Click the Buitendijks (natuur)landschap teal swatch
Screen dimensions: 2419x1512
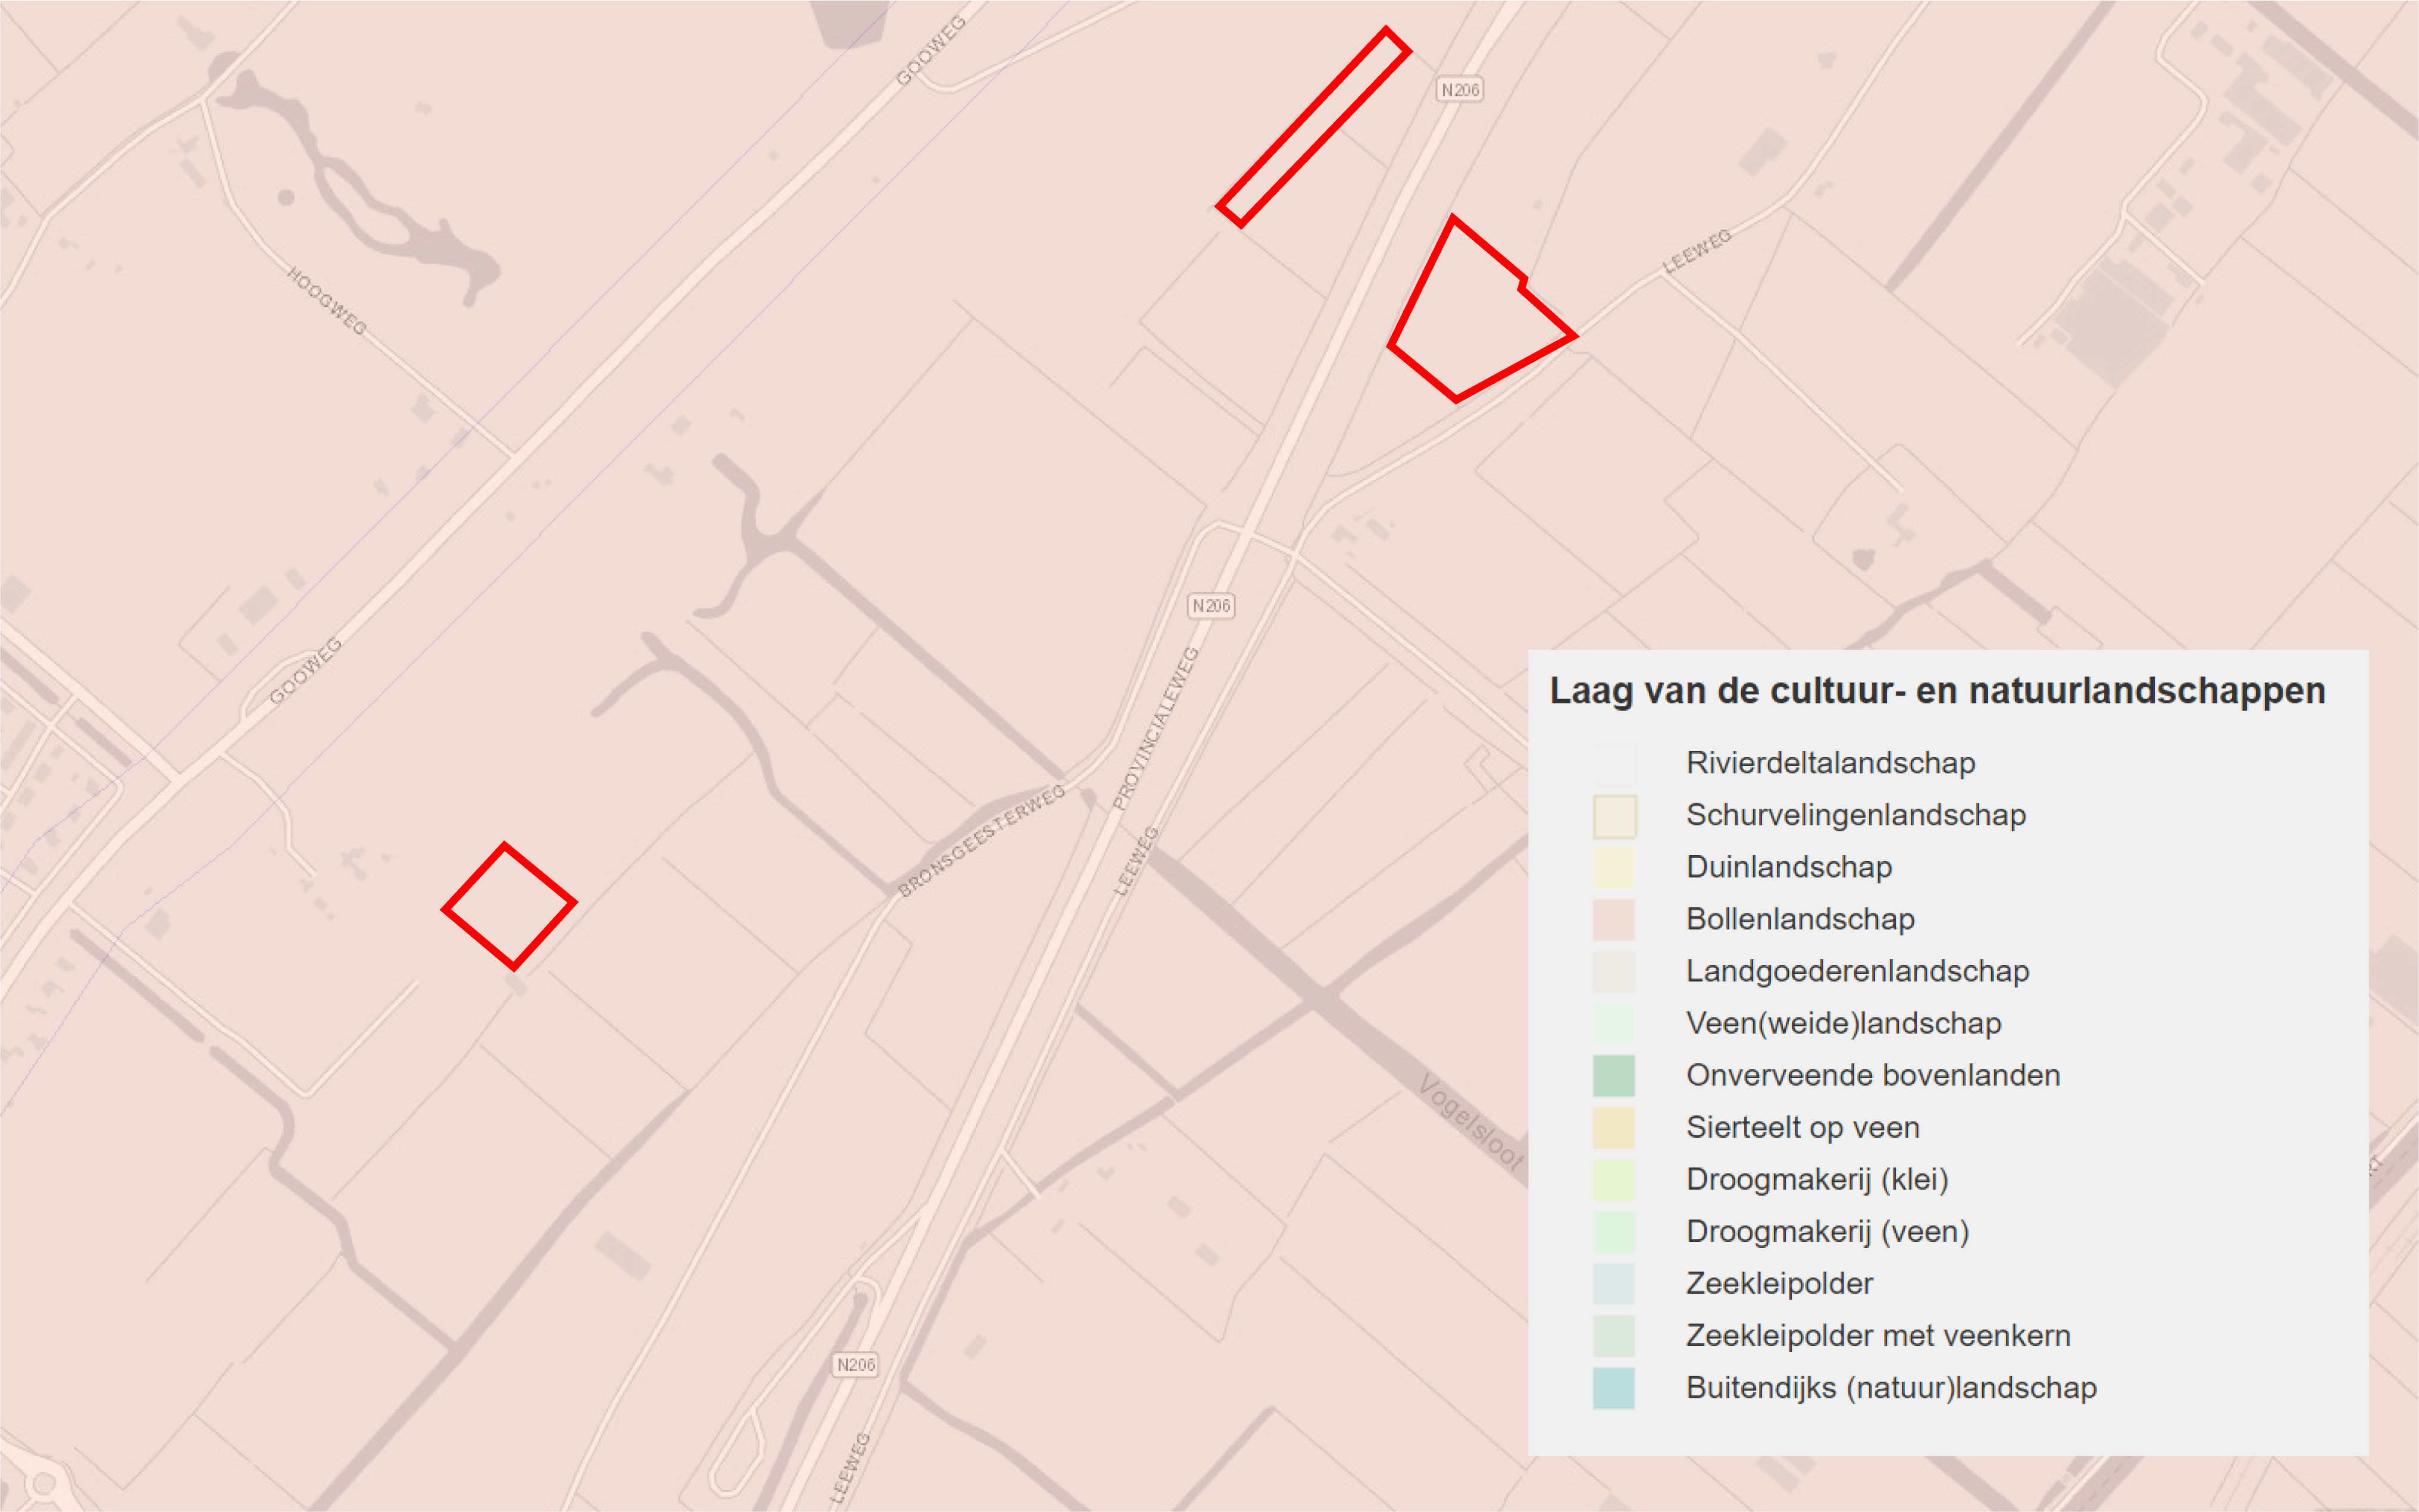1613,1387
